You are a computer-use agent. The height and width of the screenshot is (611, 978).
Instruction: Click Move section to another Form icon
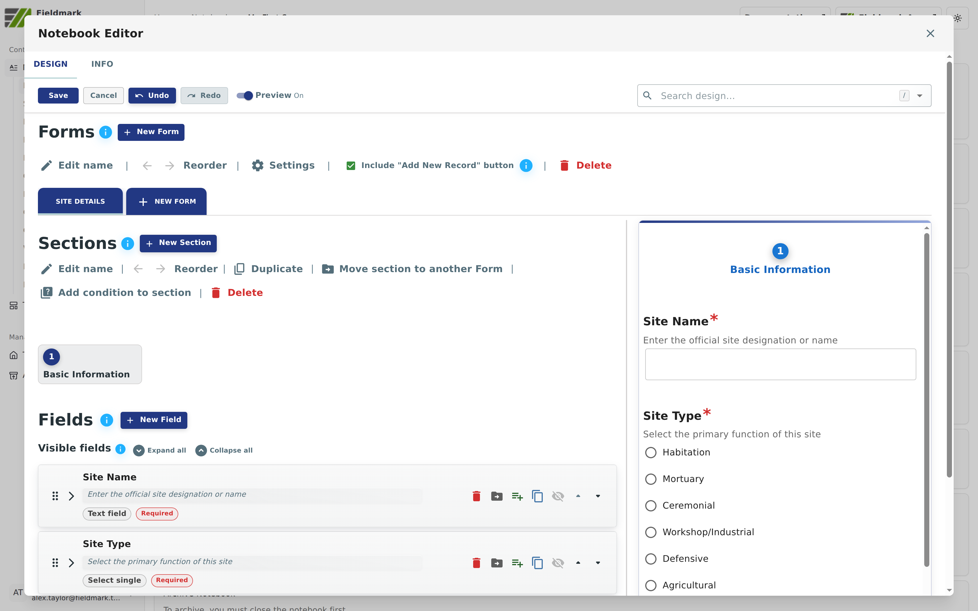[328, 269]
